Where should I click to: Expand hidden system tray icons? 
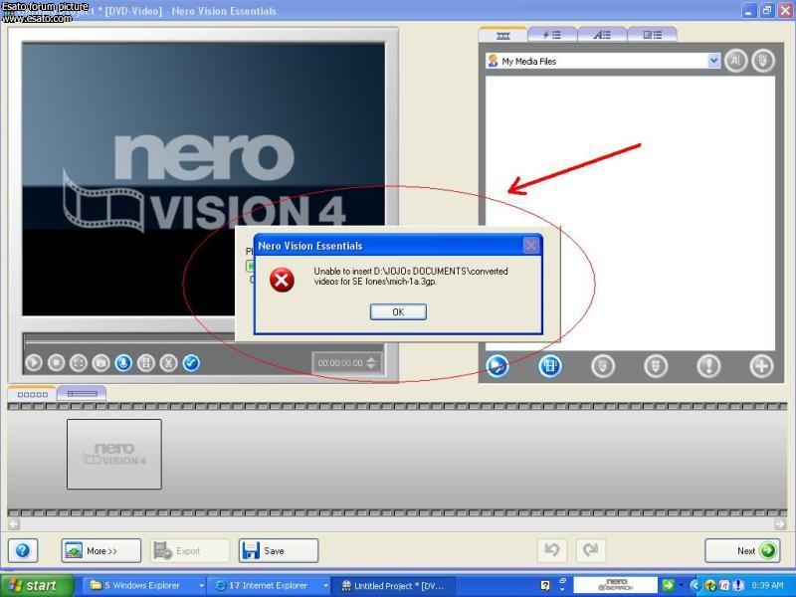[695, 586]
